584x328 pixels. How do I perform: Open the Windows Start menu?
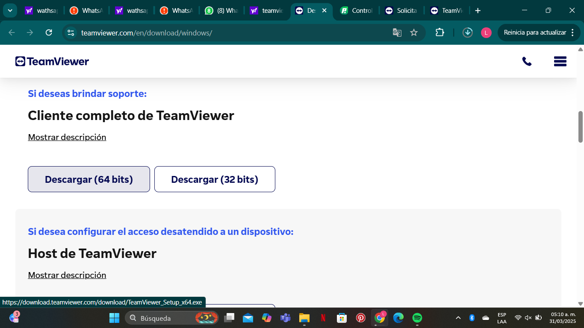(x=114, y=318)
